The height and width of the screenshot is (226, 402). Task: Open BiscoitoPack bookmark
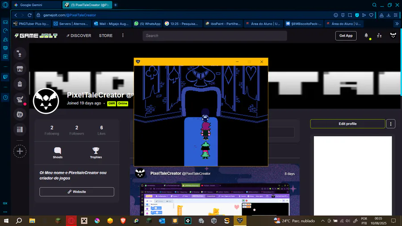click(x=304, y=24)
